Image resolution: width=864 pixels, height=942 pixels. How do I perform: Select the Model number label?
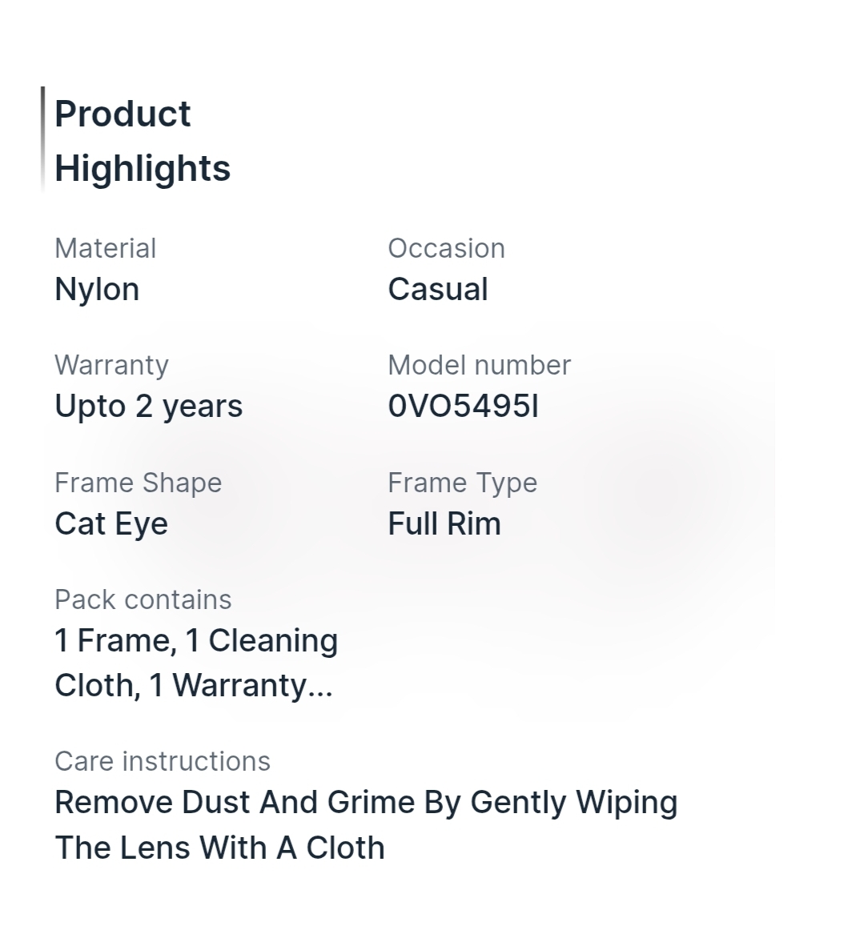[479, 365]
